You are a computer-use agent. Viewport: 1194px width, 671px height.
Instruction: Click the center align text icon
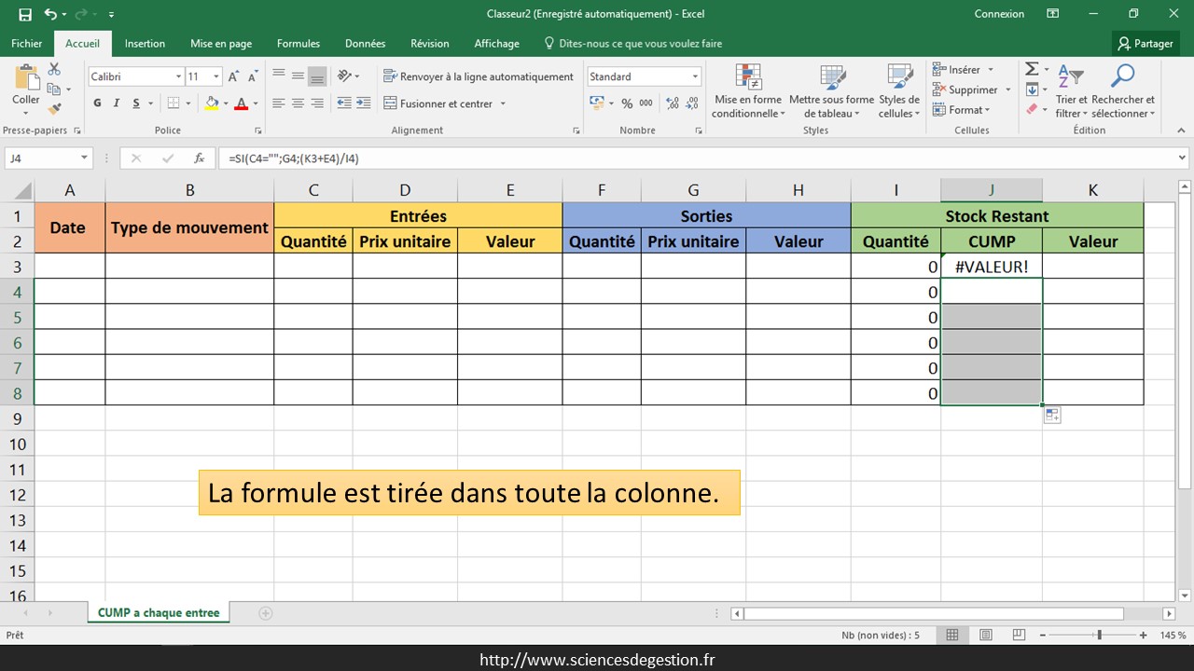[x=298, y=103]
